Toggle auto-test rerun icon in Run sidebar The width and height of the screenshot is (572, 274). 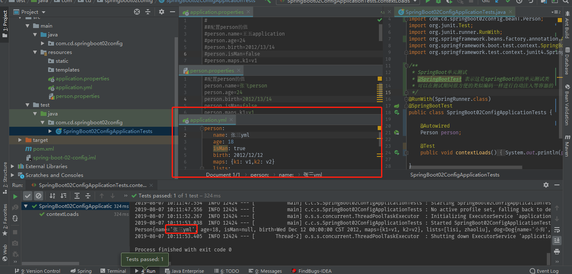pyautogui.click(x=15, y=218)
